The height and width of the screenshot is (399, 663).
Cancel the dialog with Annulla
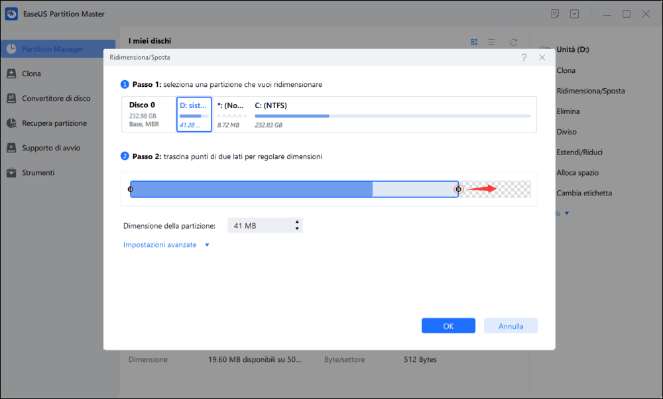click(x=511, y=326)
